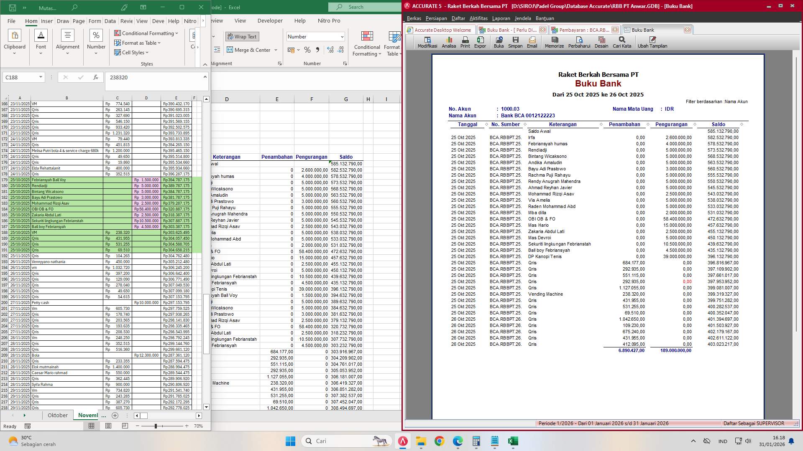The image size is (803, 451).
Task: Select the Print icon in Accurate toolbar
Action: coord(465,42)
